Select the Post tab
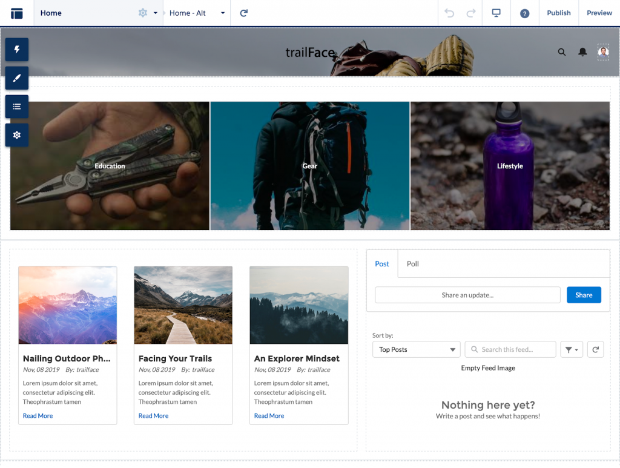 (x=382, y=264)
